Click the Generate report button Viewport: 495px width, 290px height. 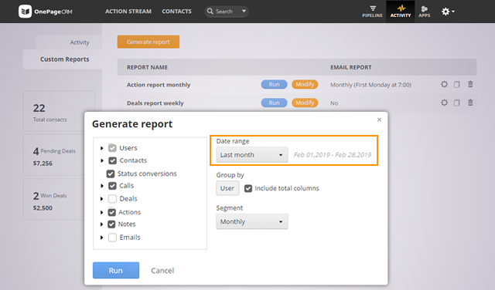148,42
